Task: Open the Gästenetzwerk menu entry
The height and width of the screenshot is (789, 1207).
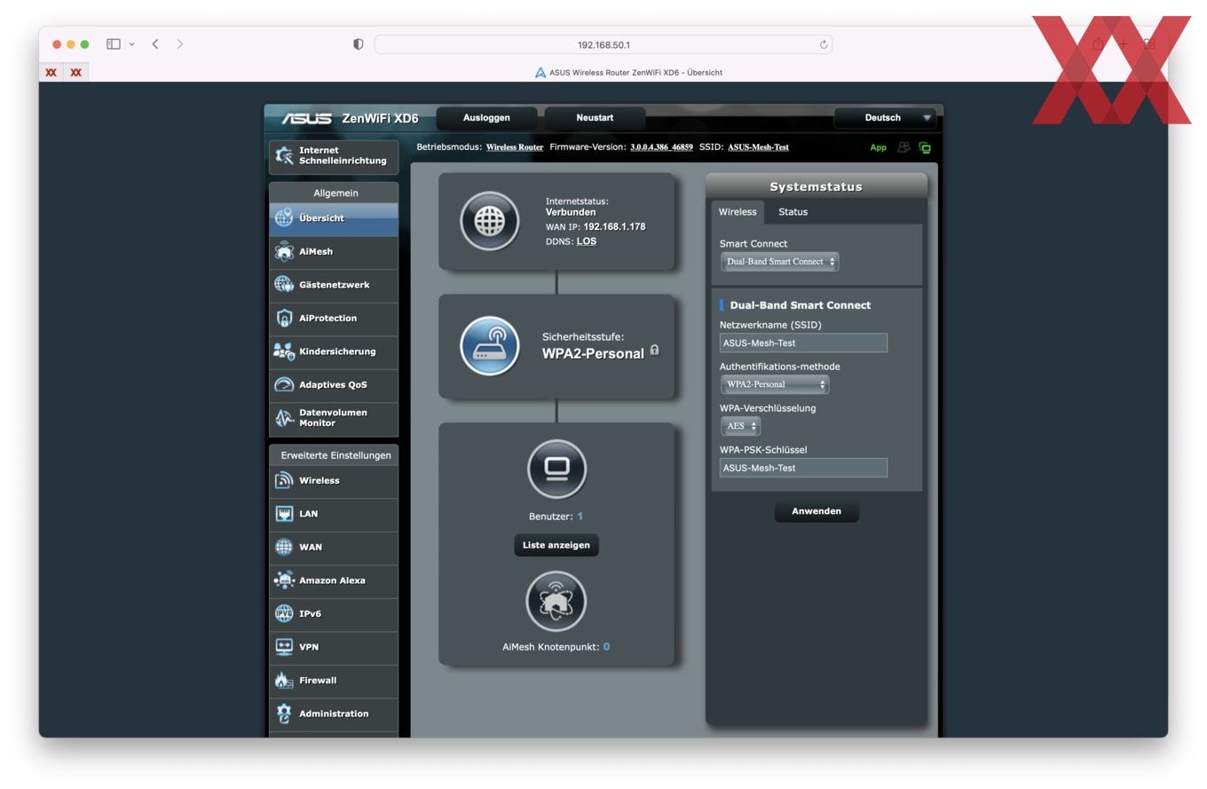Action: pos(334,285)
